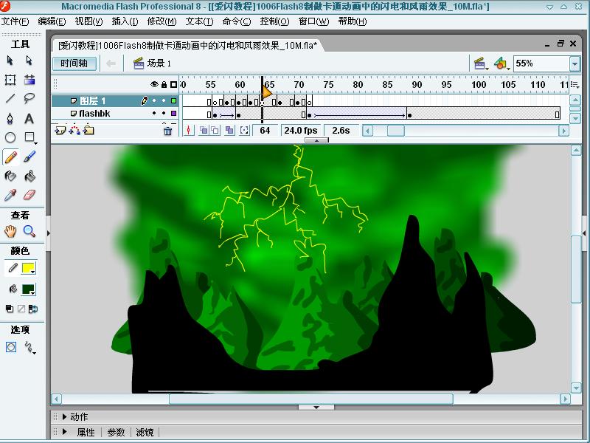590x443 pixels.
Task: Toggle lock dot of 图层 1 layer
Action: [164, 100]
